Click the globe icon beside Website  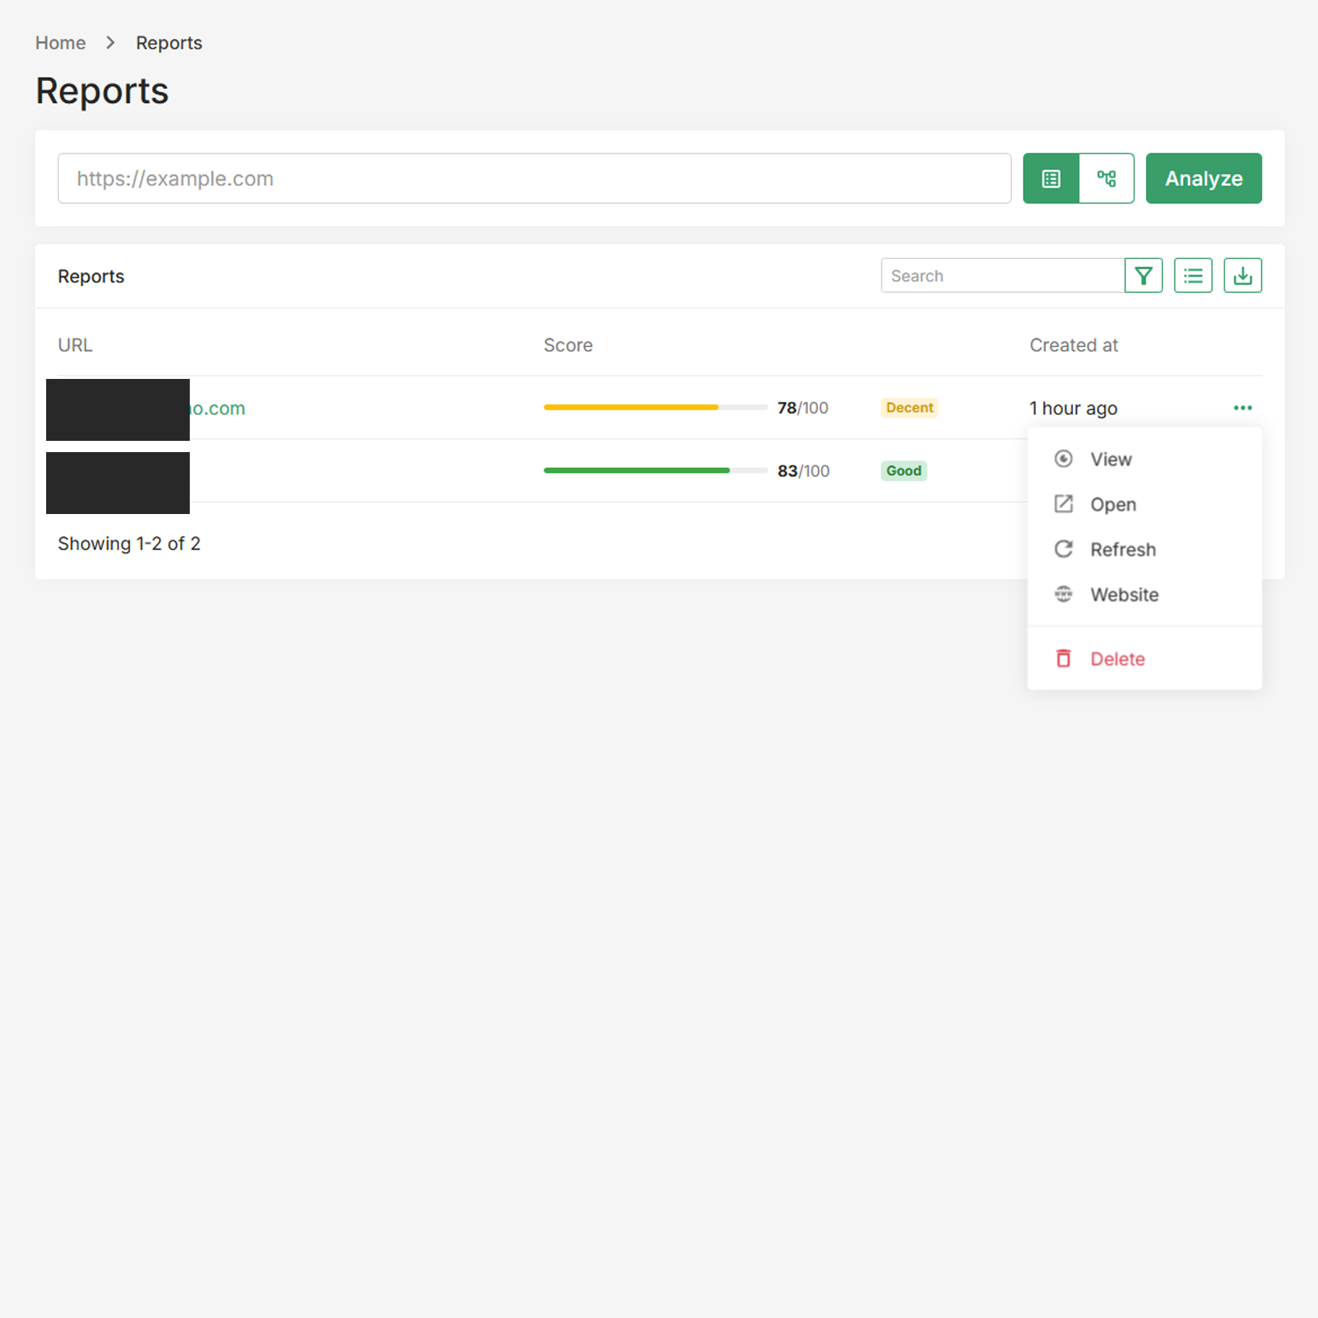pyautogui.click(x=1064, y=594)
